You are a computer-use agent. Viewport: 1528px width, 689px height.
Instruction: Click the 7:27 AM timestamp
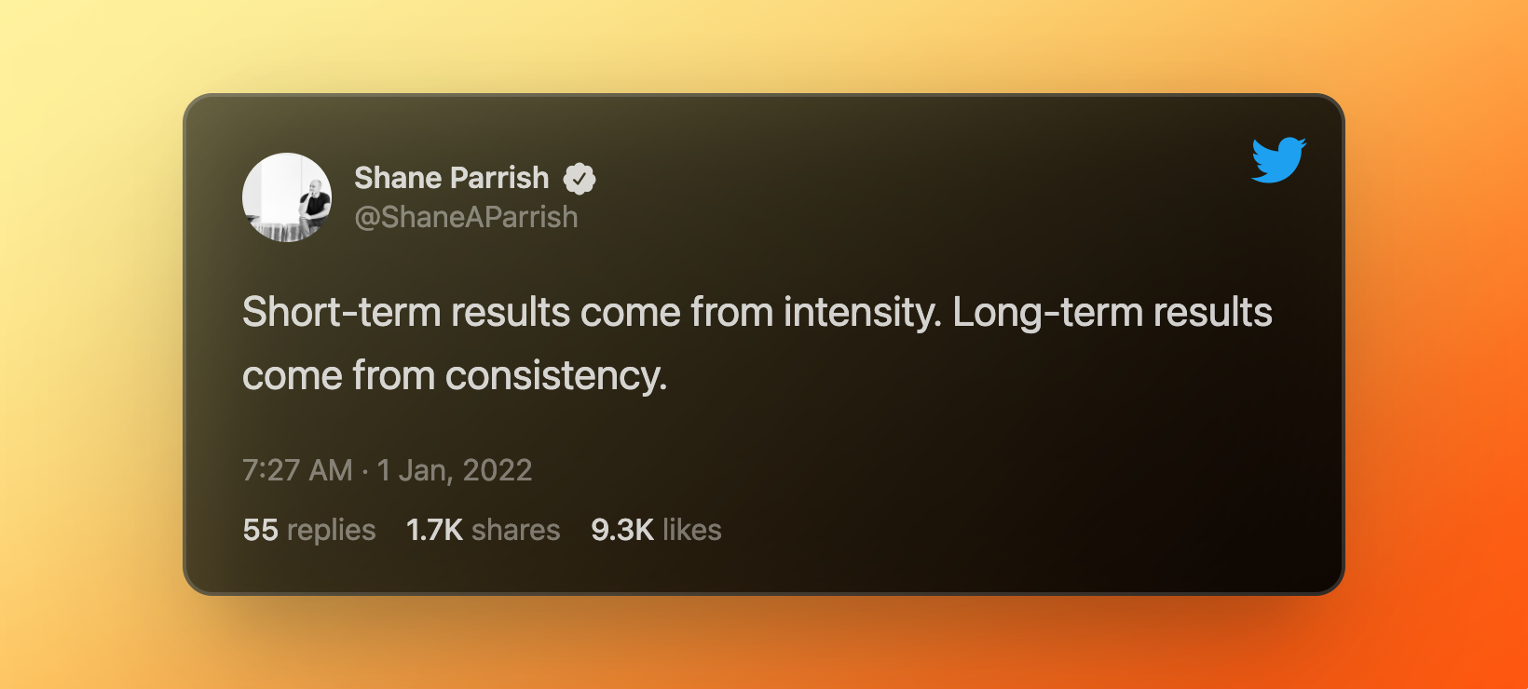pos(297,470)
